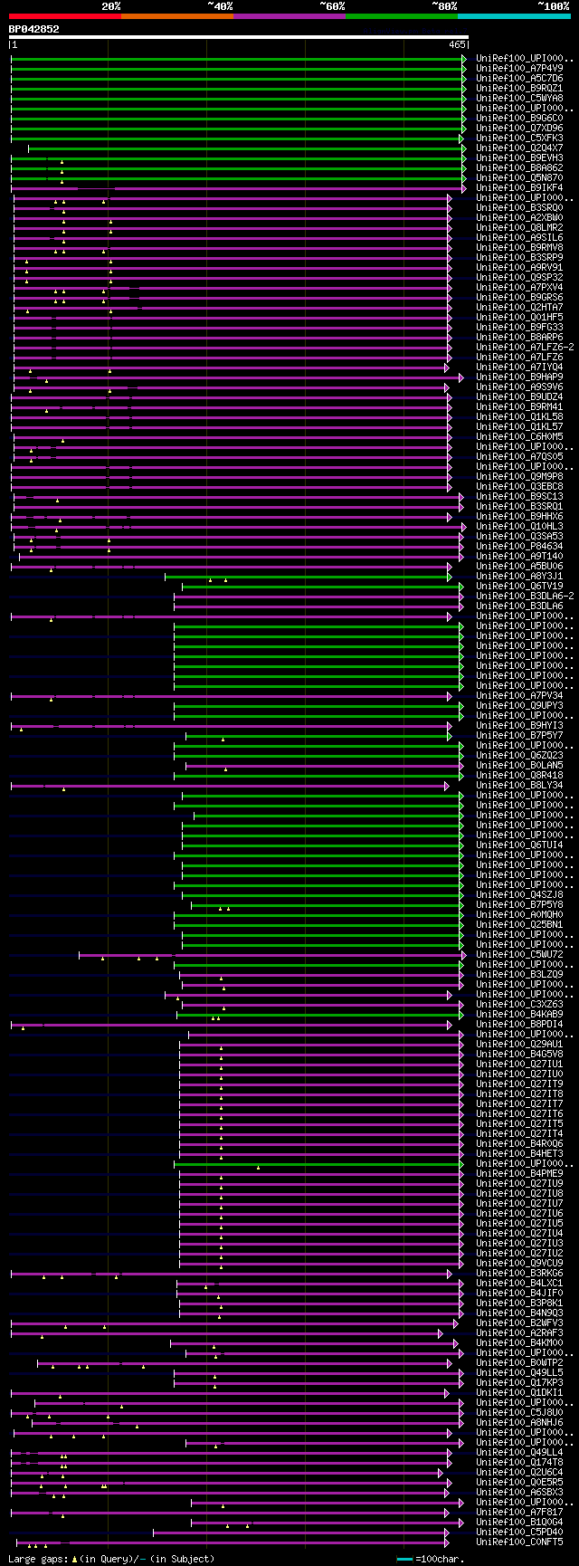
Task: Select hit label UniRef100_B3SRQ0
Action: pos(519,207)
